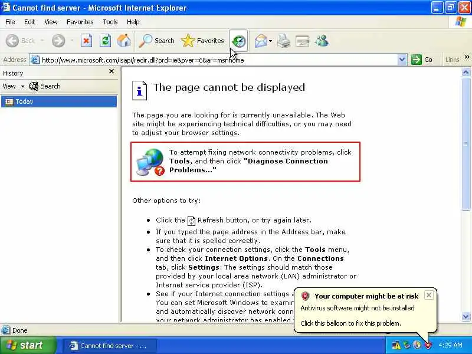Select the 'Cannot find server' taskbar button

click(x=110, y=346)
